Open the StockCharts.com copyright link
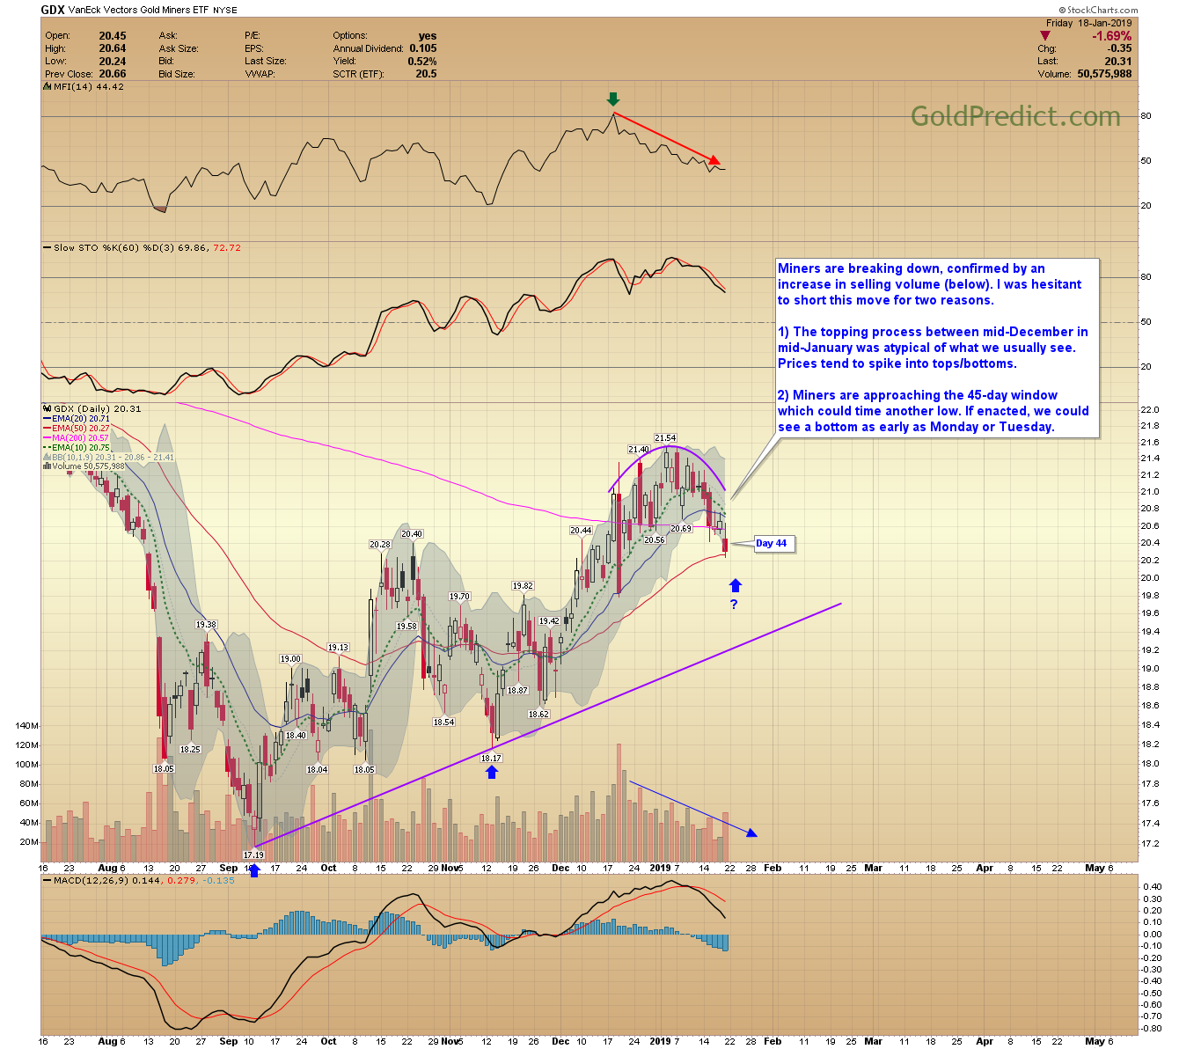This screenshot has height=1049, width=1179. (1097, 11)
